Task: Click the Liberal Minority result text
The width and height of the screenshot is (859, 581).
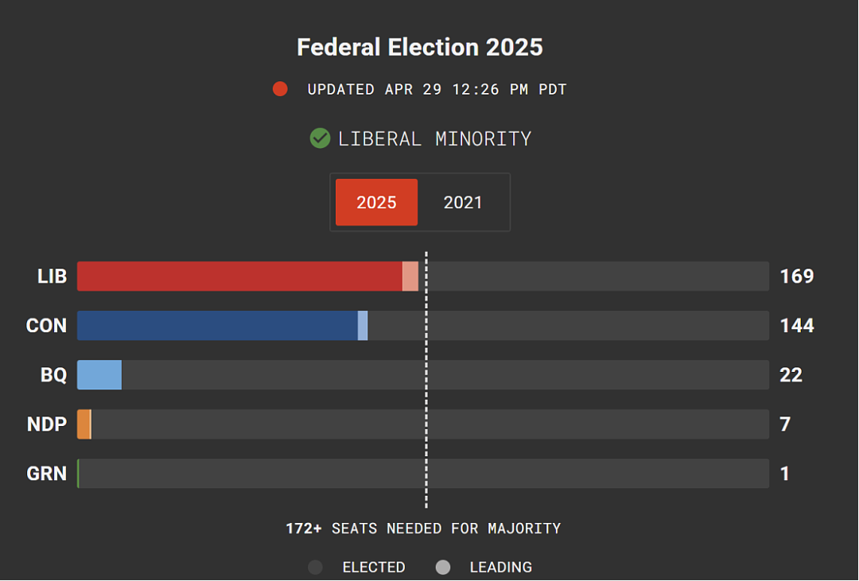Action: point(435,138)
